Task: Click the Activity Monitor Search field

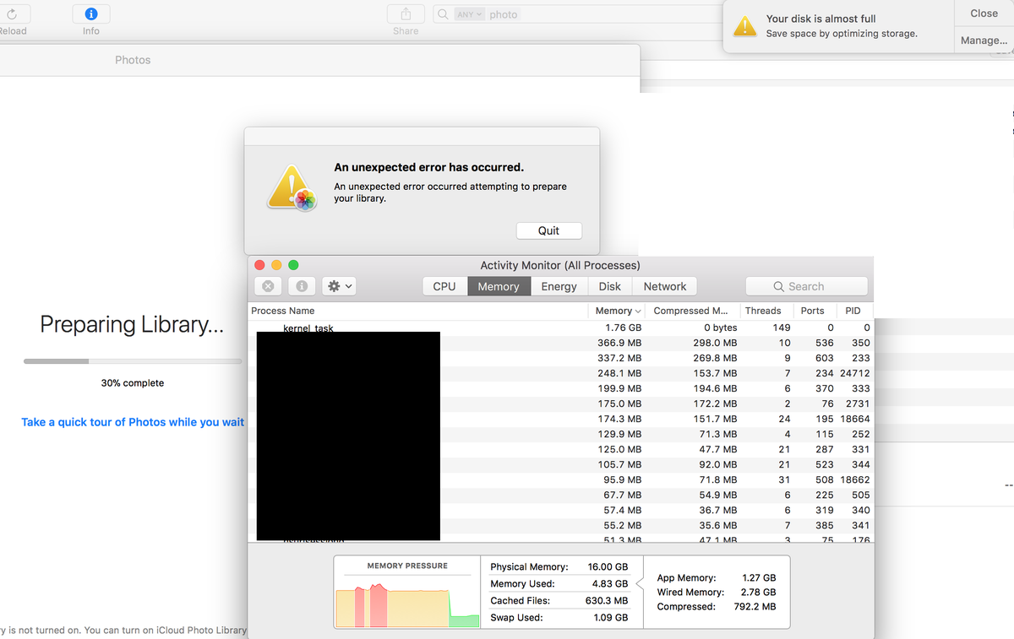Action: 806,286
